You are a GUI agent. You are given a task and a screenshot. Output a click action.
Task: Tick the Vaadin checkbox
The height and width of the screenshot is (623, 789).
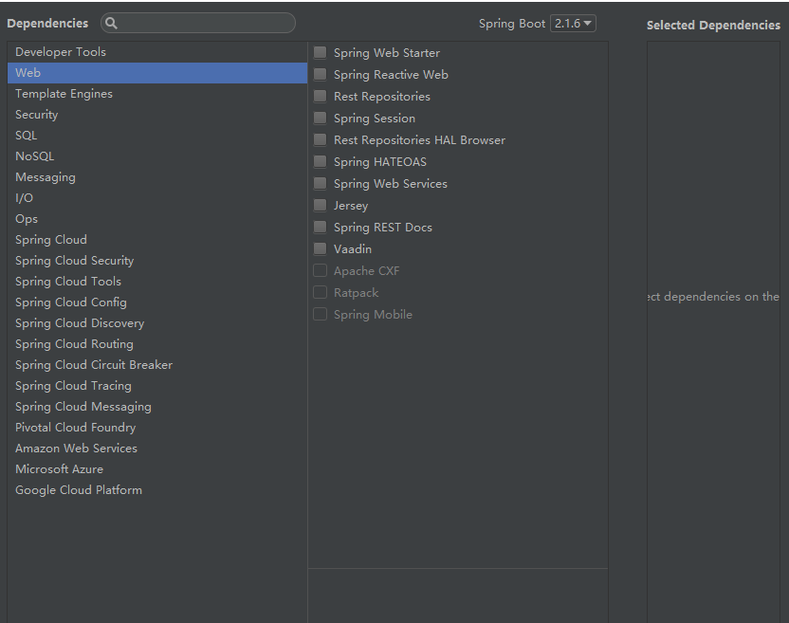click(320, 248)
